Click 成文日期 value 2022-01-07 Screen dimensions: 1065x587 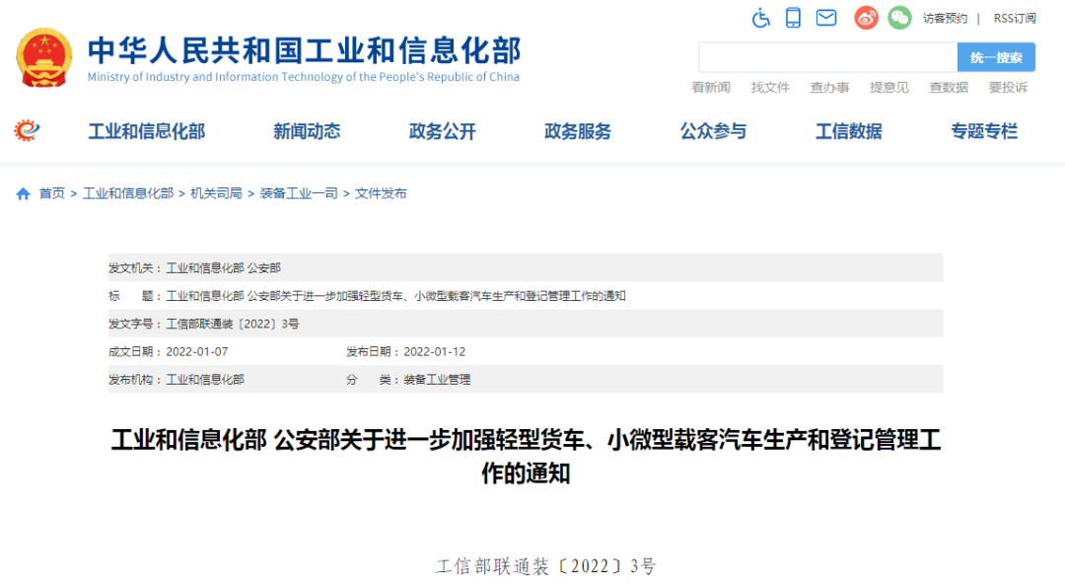tap(197, 351)
